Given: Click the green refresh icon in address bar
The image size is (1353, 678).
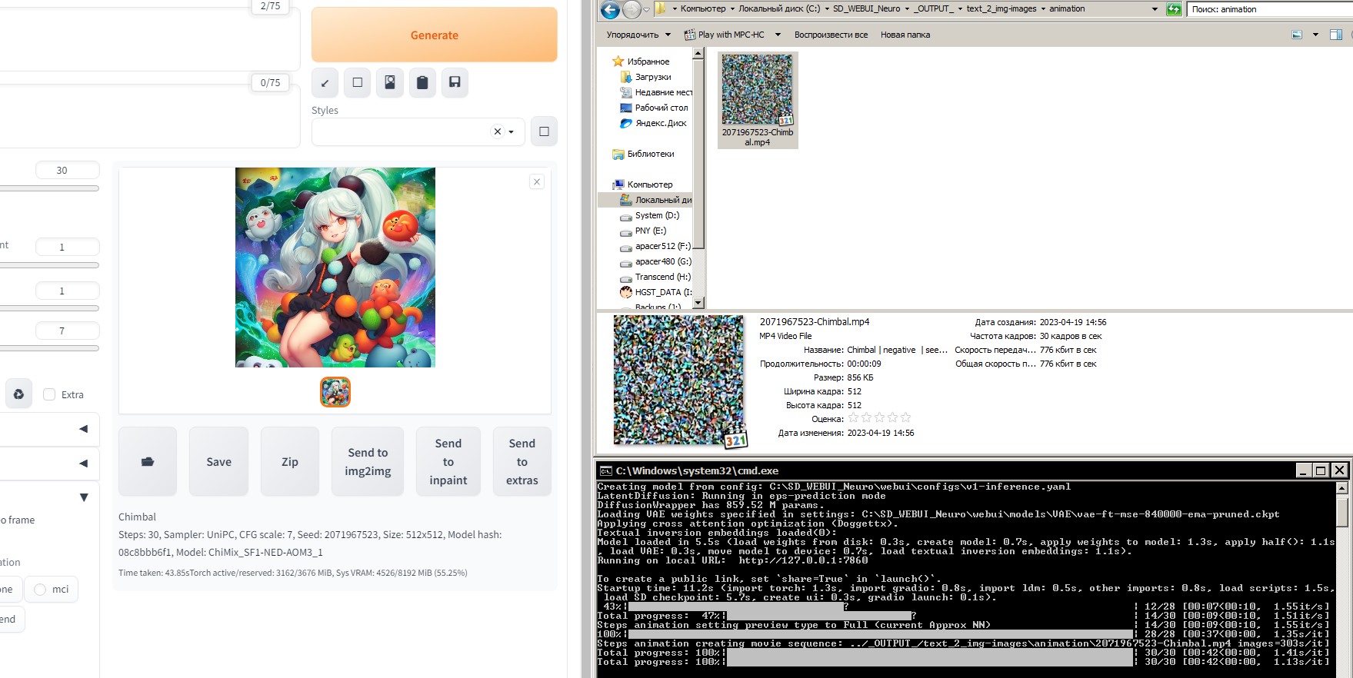Looking at the screenshot, I should [1174, 9].
